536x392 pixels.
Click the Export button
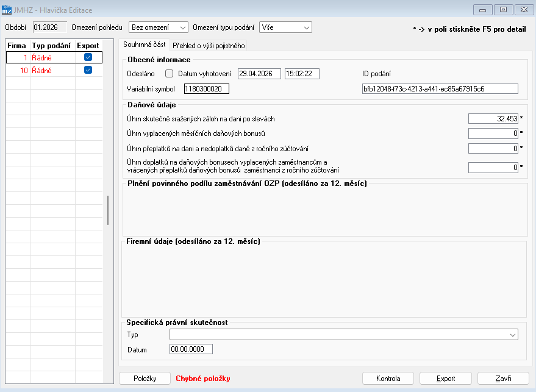[x=445, y=379]
